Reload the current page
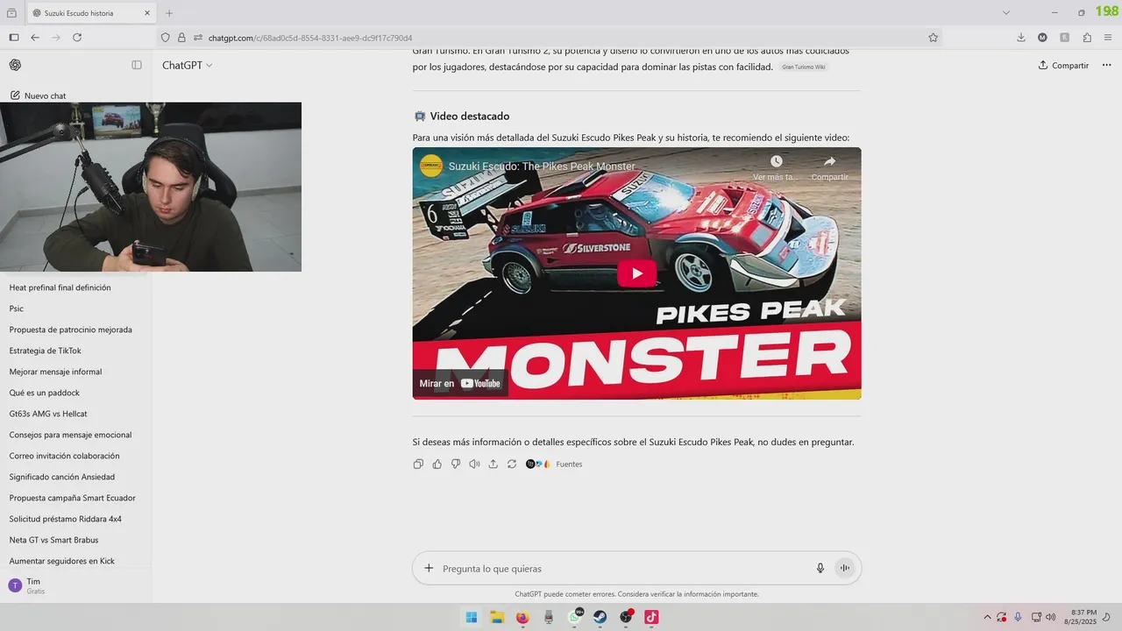 pos(77,38)
